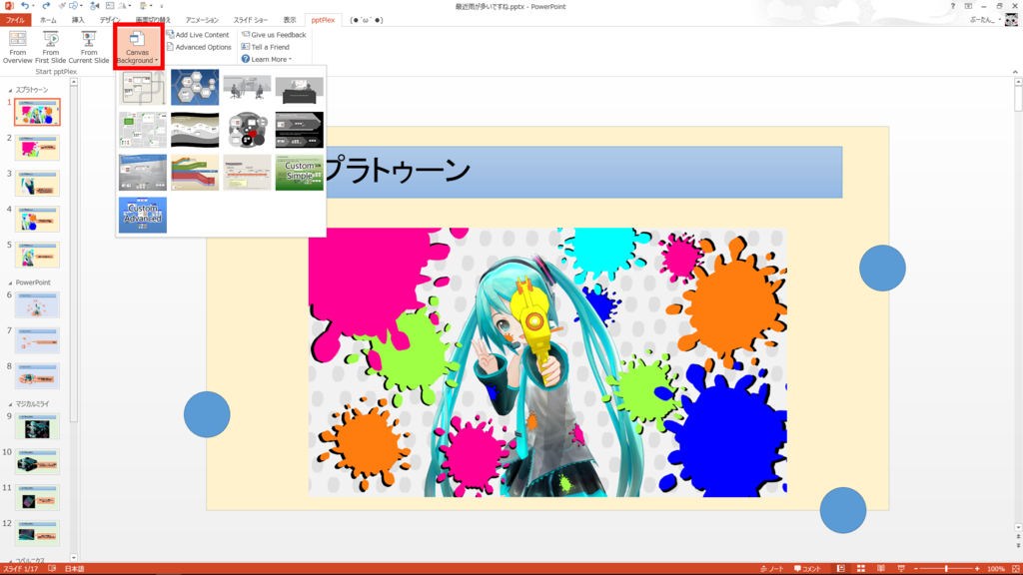1023x575 pixels.
Task: Fit slide to current window
Action: [x=1016, y=569]
